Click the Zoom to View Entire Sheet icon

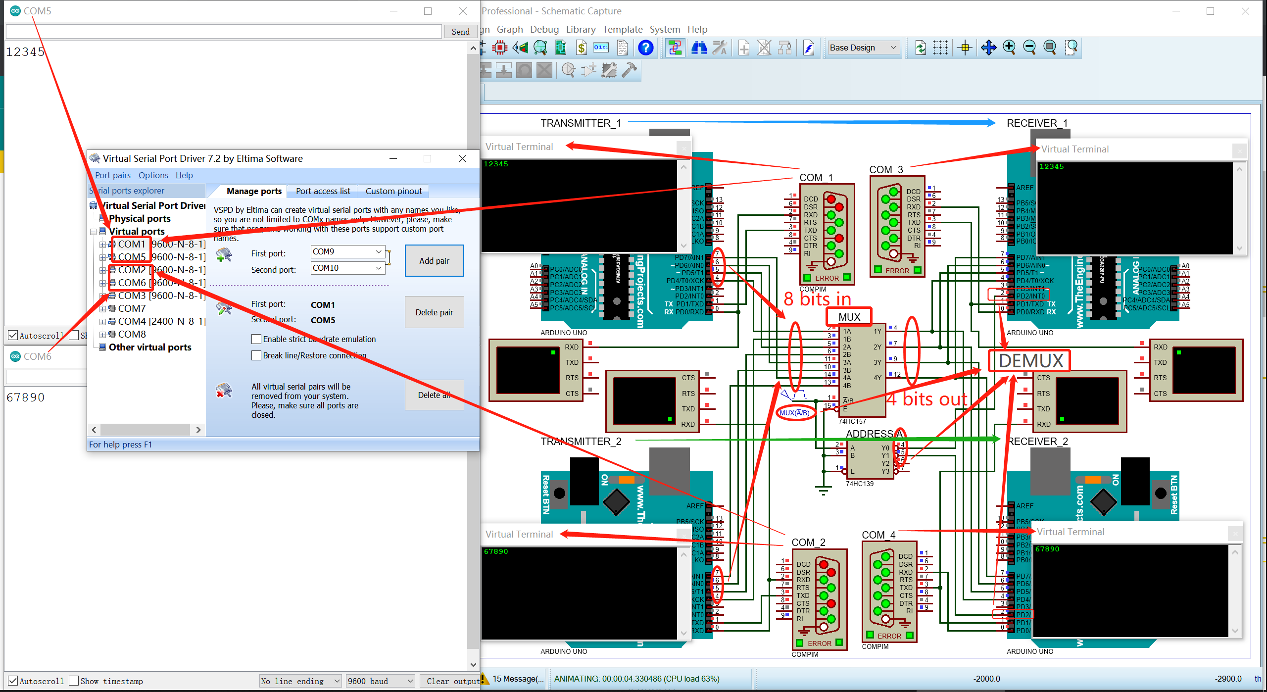(x=1050, y=48)
